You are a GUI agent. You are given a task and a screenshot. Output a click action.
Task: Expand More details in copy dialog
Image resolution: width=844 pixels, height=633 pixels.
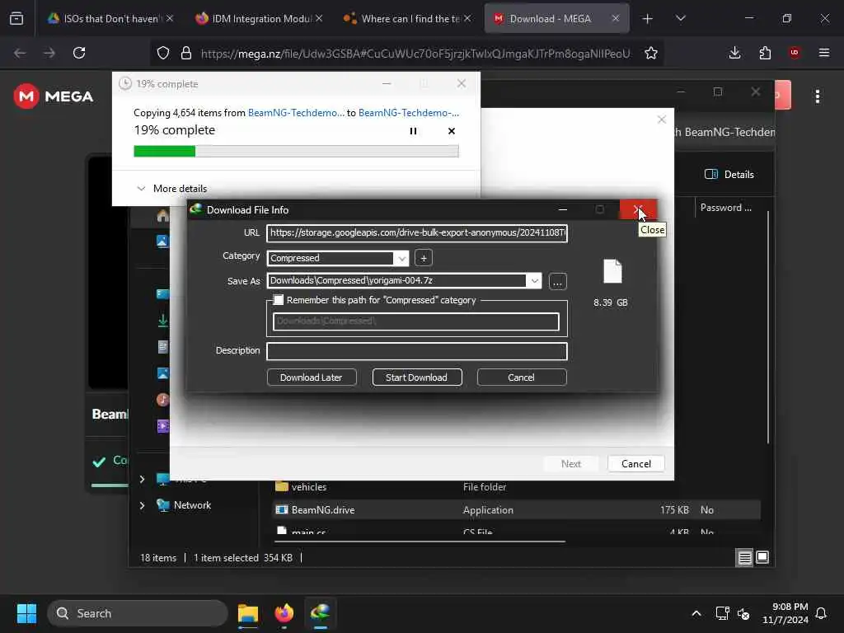171,189
